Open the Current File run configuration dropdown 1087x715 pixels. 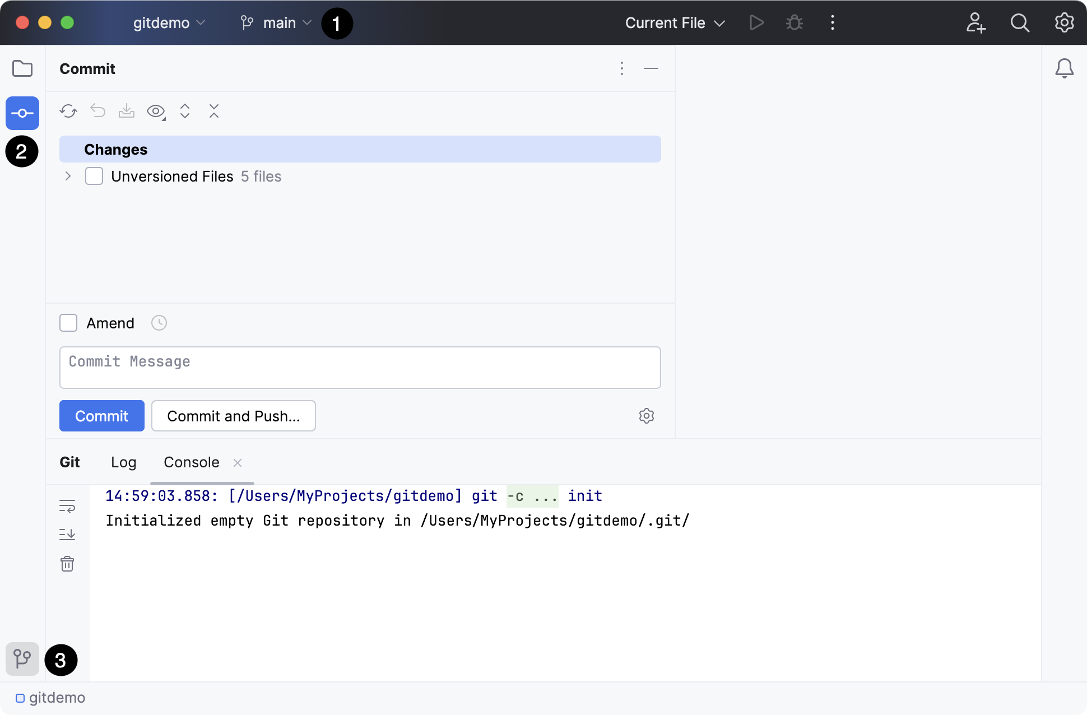(675, 23)
